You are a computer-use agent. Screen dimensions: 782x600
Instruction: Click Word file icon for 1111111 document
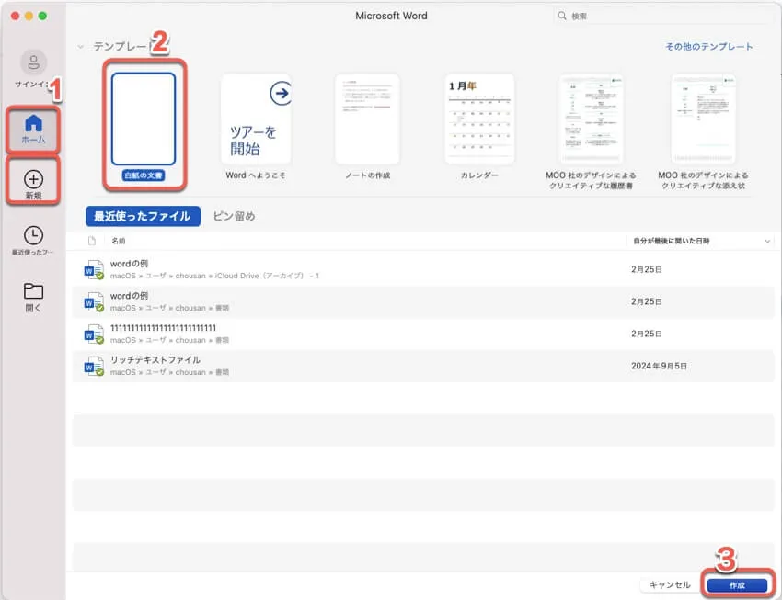point(94,334)
